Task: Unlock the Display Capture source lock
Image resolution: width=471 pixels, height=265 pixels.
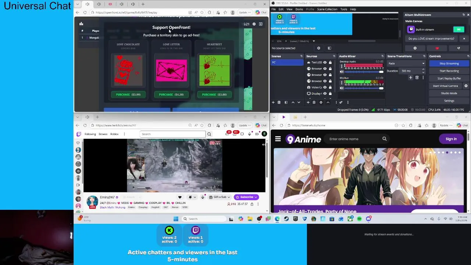Action: tap(330, 93)
